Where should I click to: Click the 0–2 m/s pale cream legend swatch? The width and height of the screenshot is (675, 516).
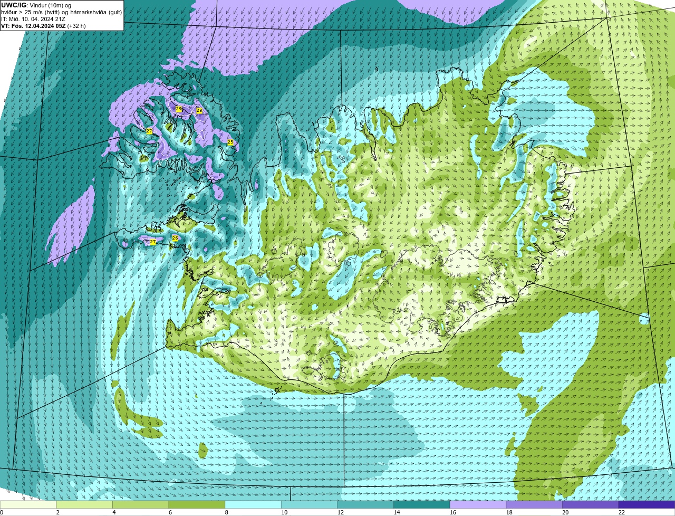coord(28,504)
